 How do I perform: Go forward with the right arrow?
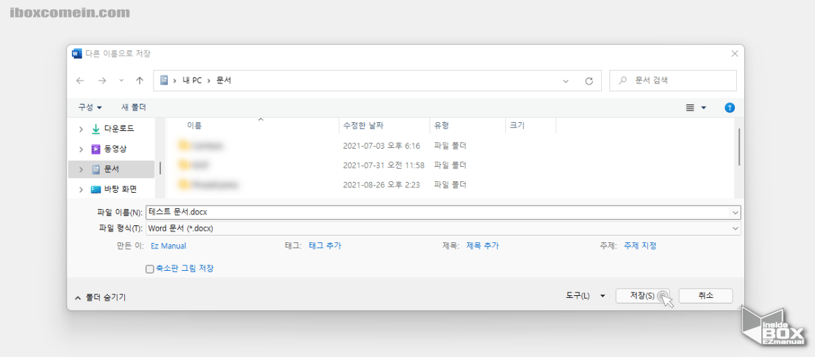tap(102, 80)
